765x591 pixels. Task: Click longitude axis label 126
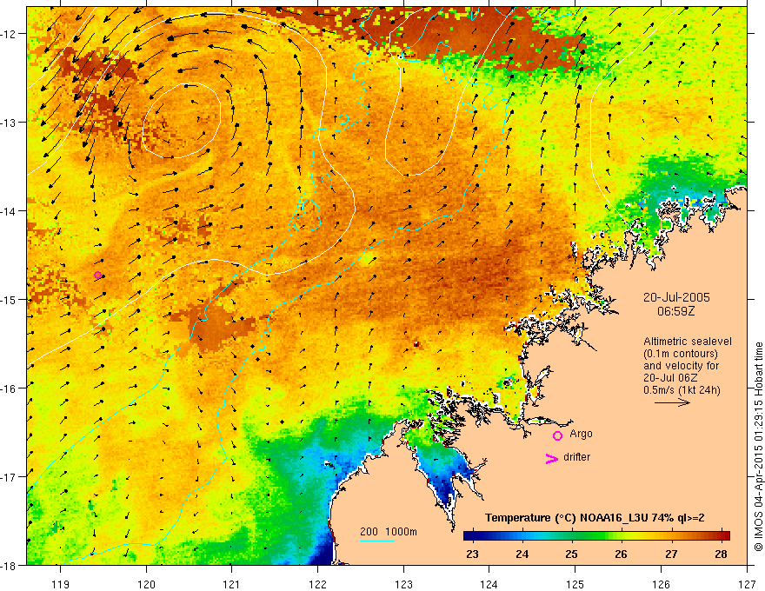click(x=661, y=584)
